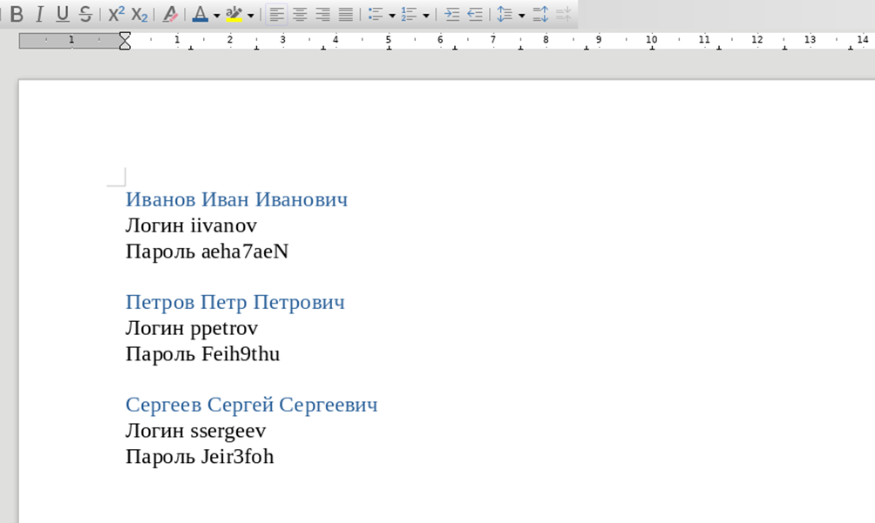Open the font color dropdown arrow

(216, 15)
